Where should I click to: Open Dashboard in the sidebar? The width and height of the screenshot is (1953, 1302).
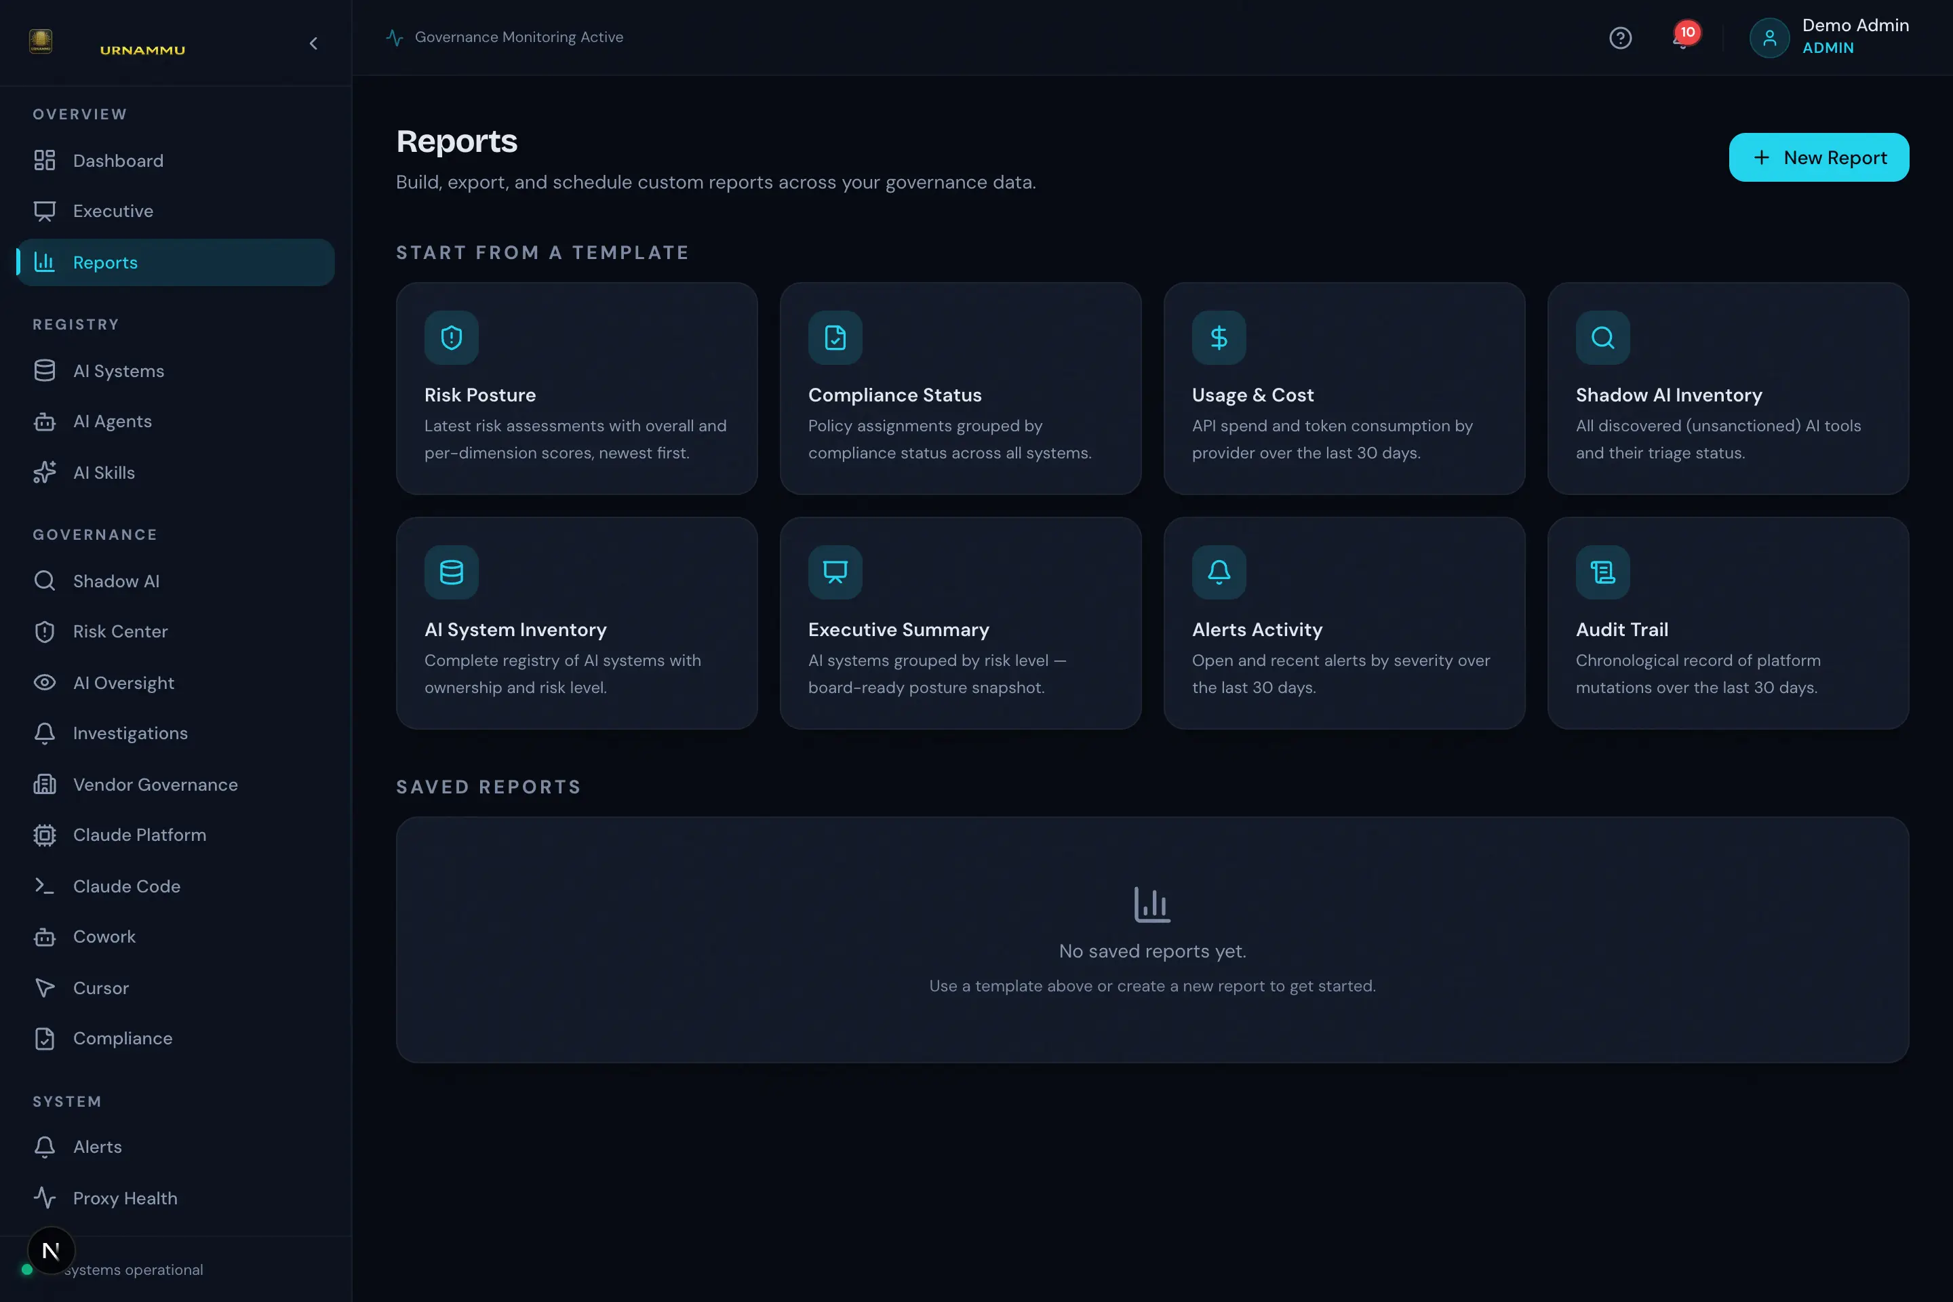click(x=175, y=160)
